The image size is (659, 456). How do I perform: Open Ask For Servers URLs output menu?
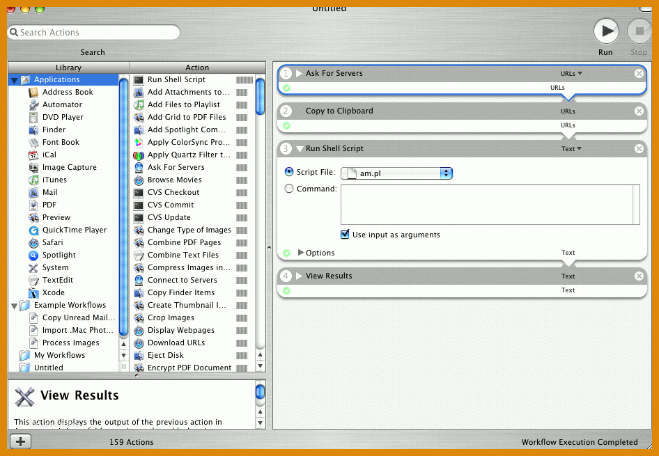tap(571, 74)
